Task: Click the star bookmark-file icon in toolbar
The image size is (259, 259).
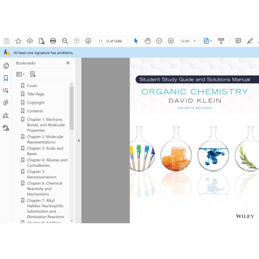Action: click(x=18, y=41)
